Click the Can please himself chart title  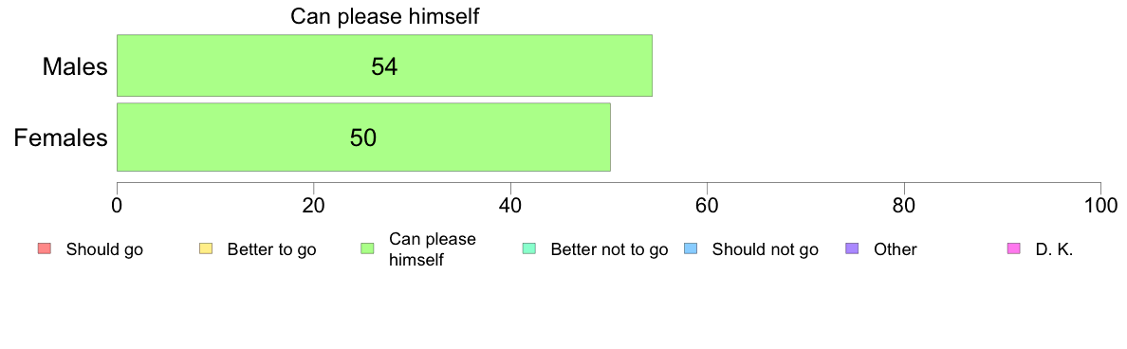pyautogui.click(x=384, y=16)
